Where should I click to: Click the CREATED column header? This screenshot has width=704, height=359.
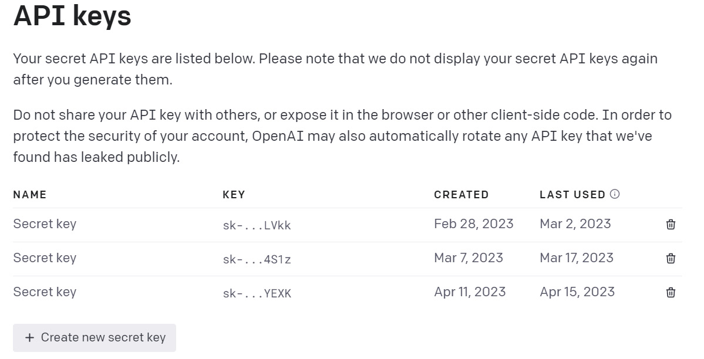[x=461, y=195]
